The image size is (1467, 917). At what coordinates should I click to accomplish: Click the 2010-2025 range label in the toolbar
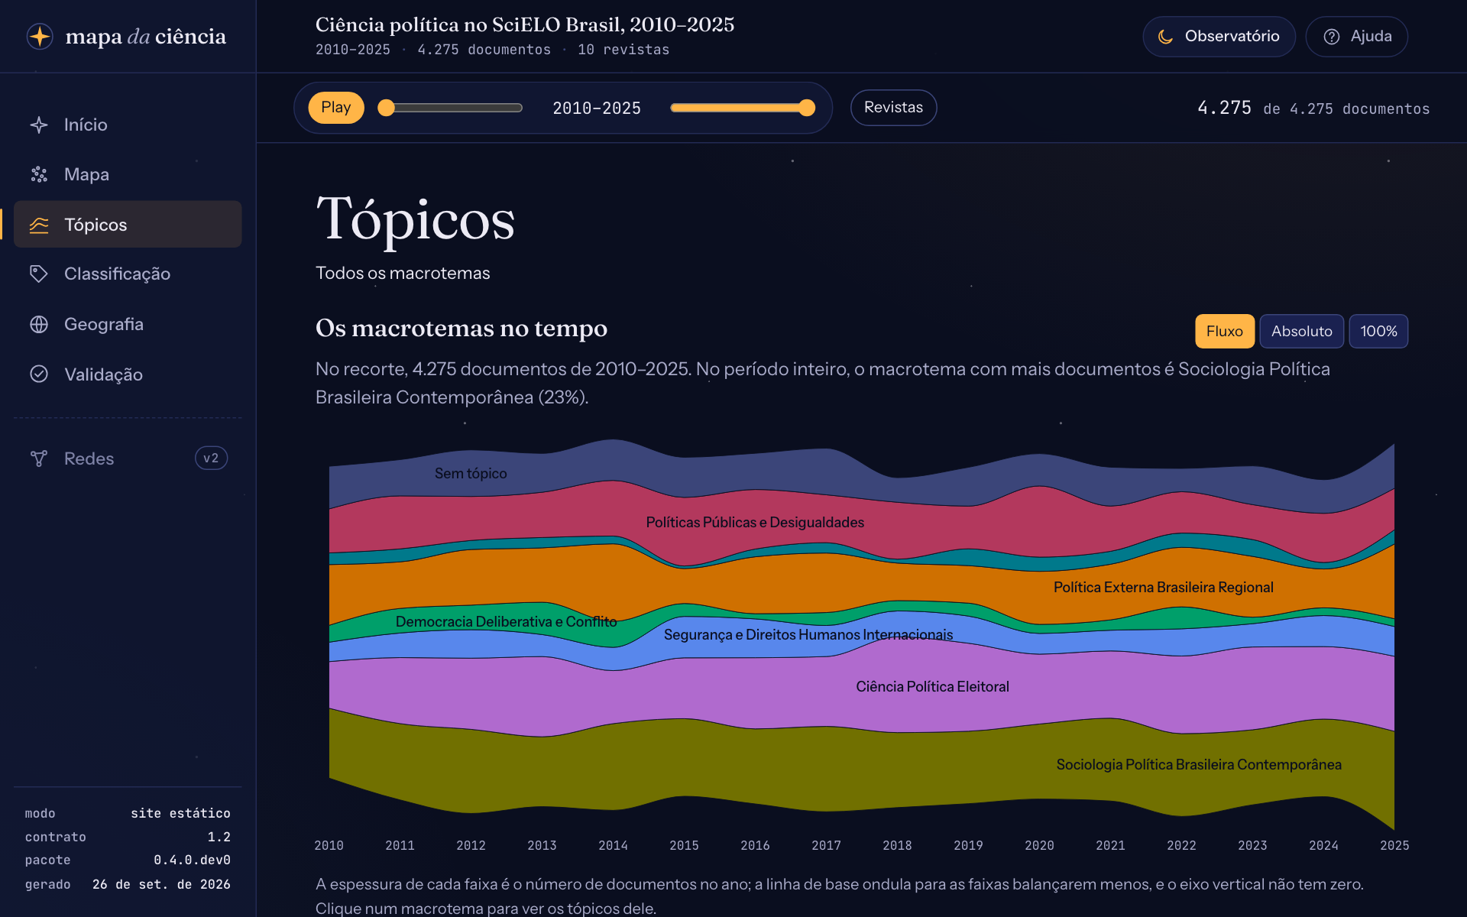point(597,109)
